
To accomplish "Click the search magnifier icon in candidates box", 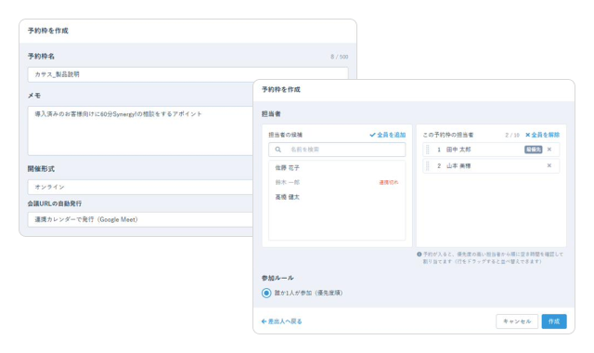I will click(278, 150).
